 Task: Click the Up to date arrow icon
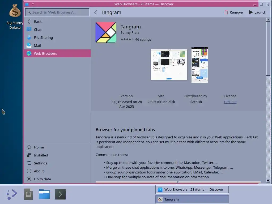[29, 179]
